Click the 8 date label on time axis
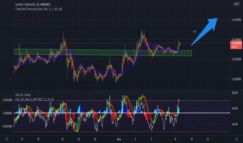The width and height of the screenshot is (243, 143). [175, 139]
